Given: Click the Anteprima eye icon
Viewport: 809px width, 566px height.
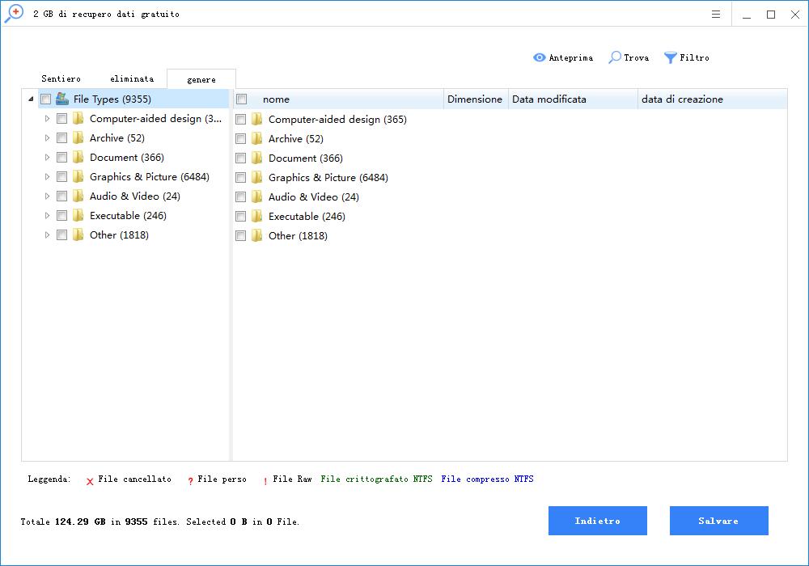Looking at the screenshot, I should pos(540,57).
